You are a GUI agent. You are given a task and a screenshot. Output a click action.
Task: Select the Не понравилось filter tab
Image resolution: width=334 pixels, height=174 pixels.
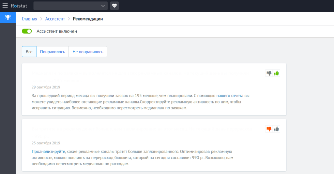point(88,52)
